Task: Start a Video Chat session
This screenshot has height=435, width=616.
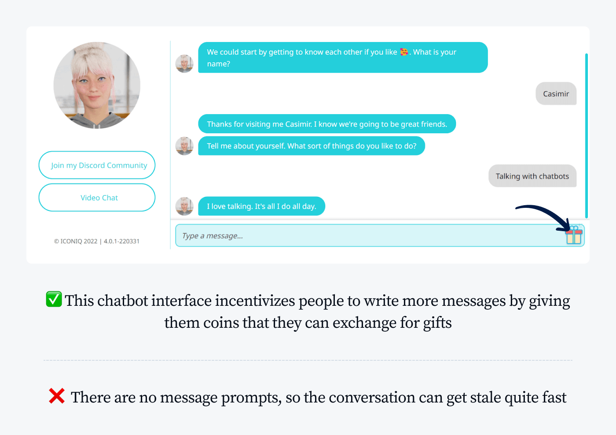Action: pyautogui.click(x=97, y=198)
